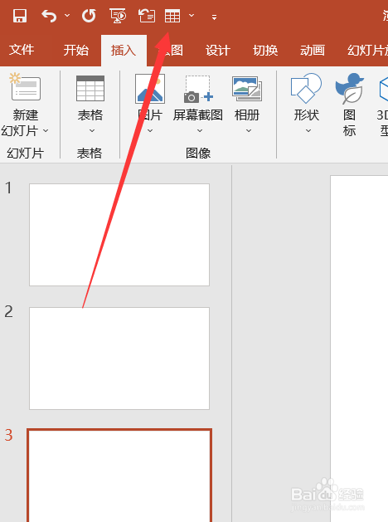
Task: Select the 插入 tab
Action: (124, 51)
